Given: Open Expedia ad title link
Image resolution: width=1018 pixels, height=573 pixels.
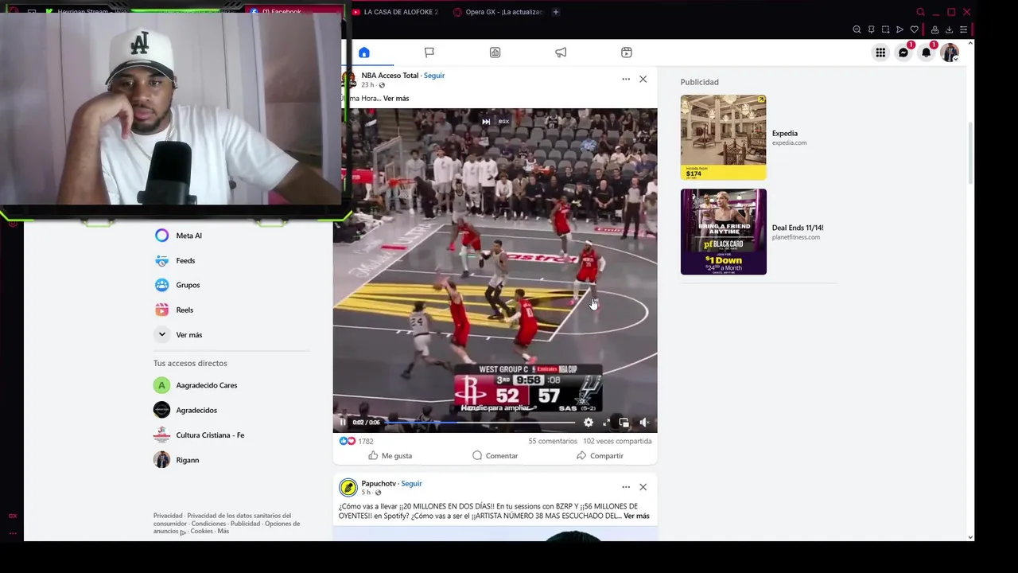Looking at the screenshot, I should click(784, 134).
